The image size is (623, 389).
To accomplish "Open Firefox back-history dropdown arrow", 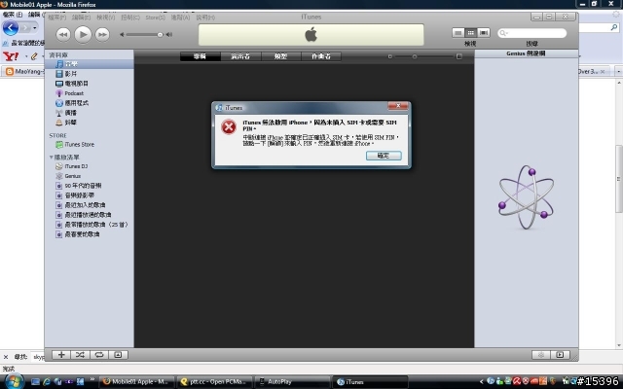I will pos(35,28).
